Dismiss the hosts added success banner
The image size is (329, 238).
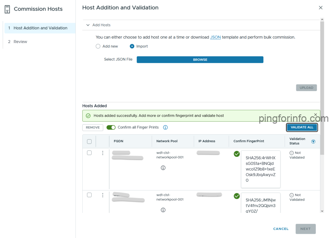point(315,115)
